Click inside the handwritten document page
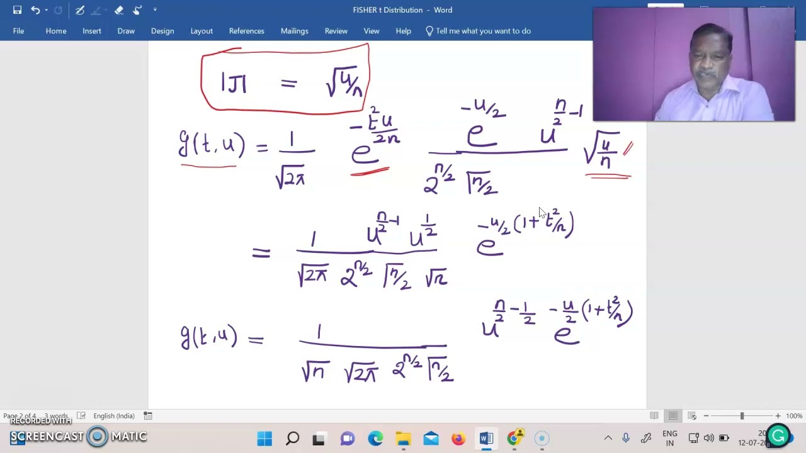Viewport: 806px width, 453px height. point(397,225)
